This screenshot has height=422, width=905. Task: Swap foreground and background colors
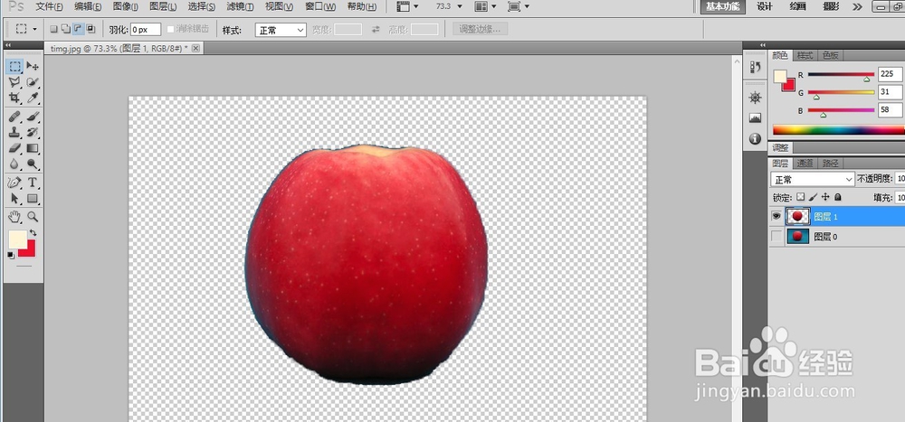[33, 233]
